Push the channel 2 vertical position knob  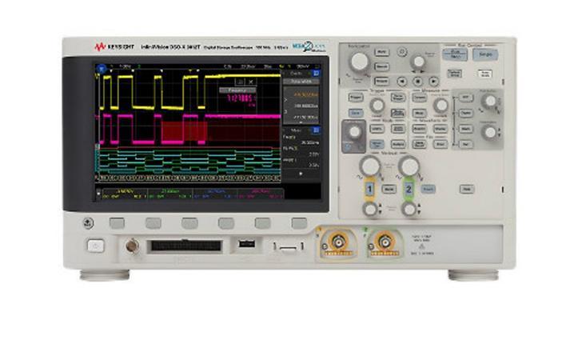[x=409, y=210]
